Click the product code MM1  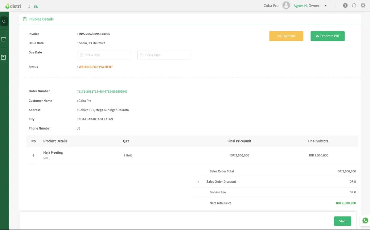[47, 158]
